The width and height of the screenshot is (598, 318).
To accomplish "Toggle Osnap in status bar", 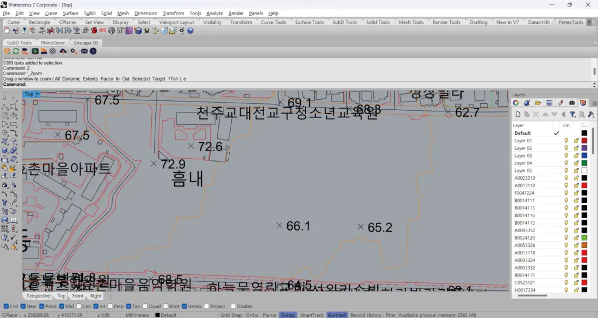I will click(x=288, y=315).
